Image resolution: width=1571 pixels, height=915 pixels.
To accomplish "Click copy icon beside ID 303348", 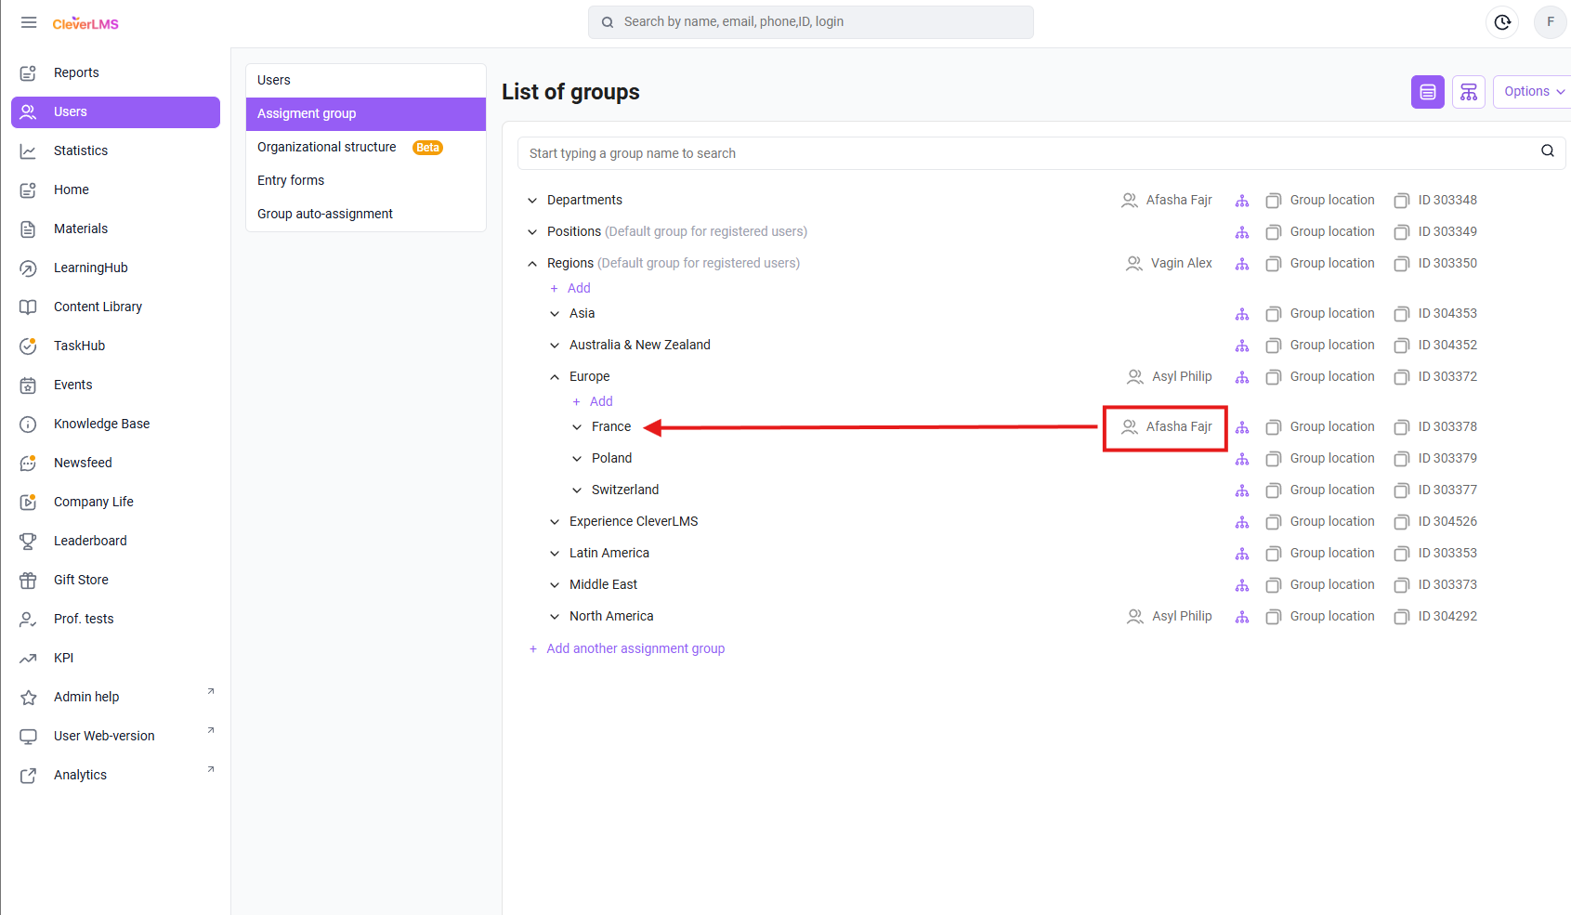I will [x=1401, y=201].
